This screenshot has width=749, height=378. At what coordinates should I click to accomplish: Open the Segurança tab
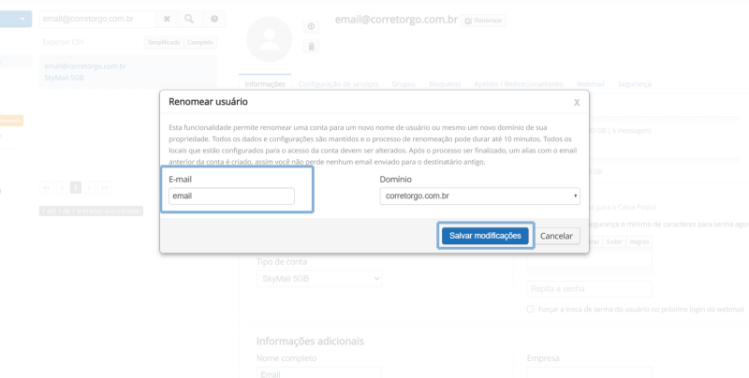tap(634, 84)
